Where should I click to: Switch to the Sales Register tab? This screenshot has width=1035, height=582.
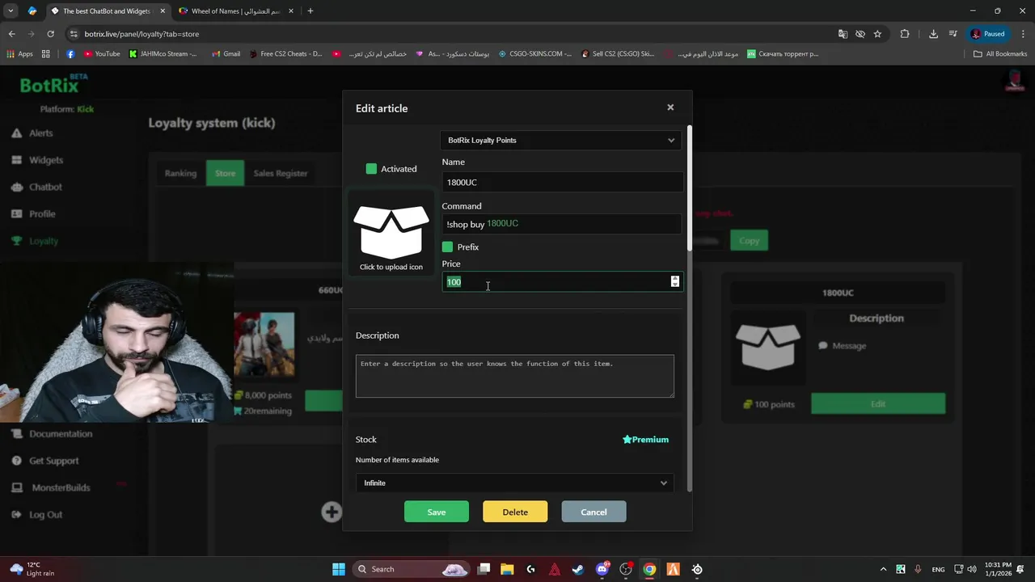(x=281, y=173)
